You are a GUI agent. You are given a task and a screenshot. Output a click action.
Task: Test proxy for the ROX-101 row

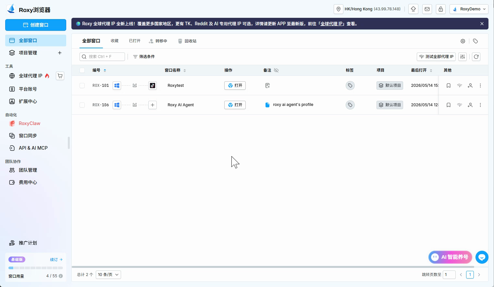point(460,86)
